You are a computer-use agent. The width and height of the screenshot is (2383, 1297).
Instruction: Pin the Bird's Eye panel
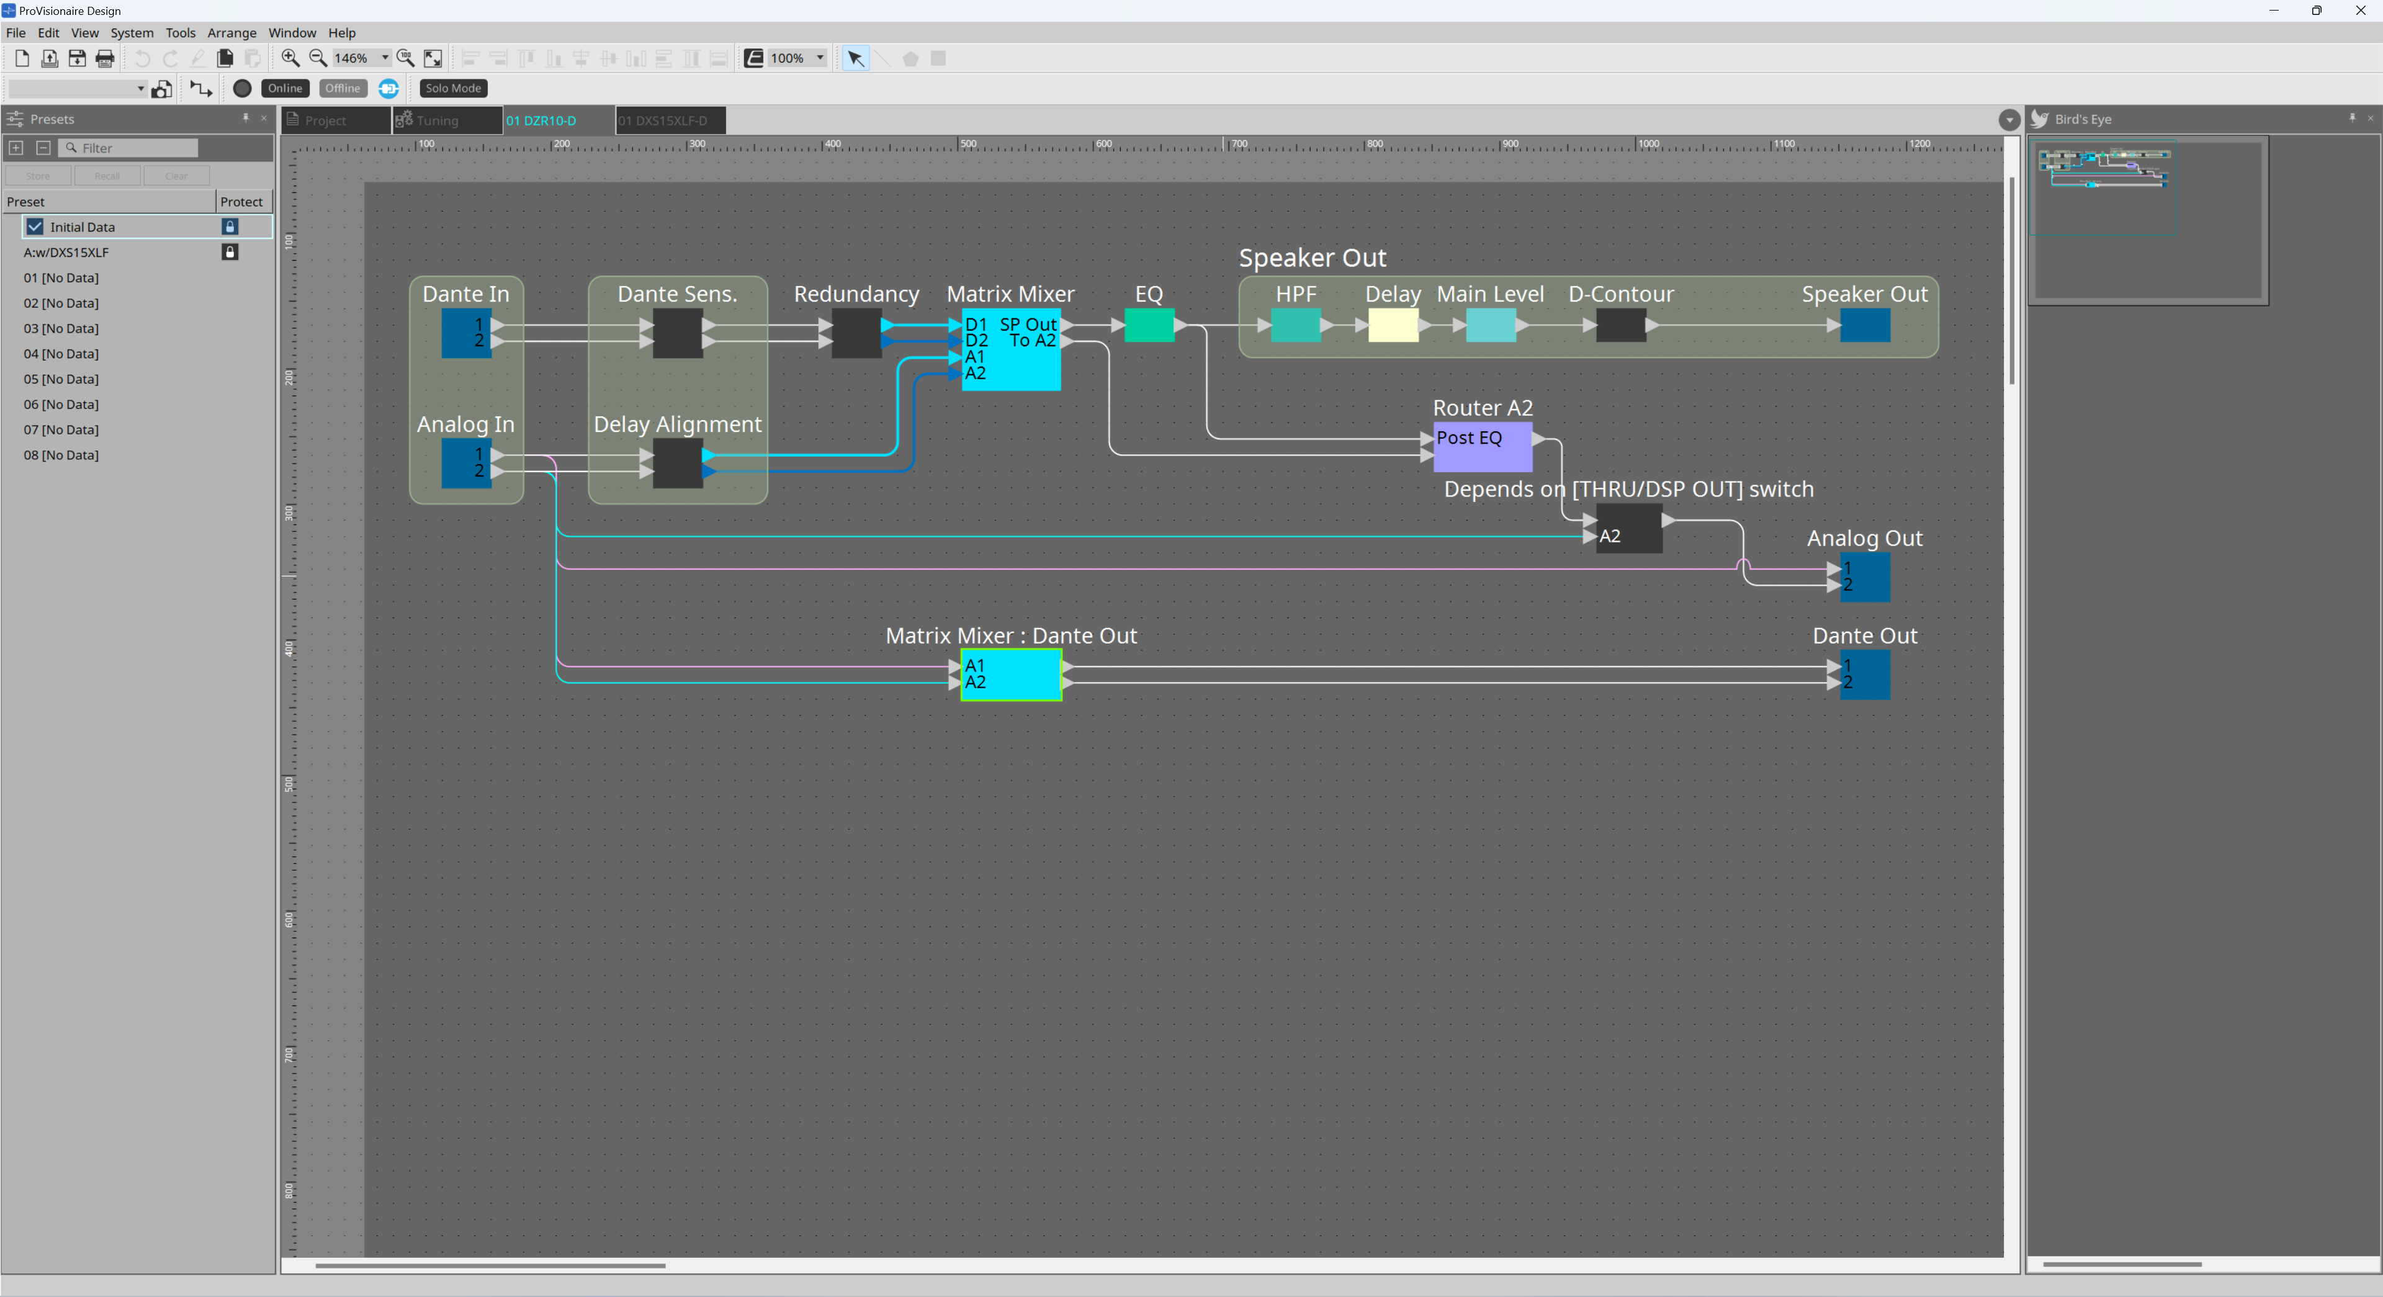point(2353,117)
